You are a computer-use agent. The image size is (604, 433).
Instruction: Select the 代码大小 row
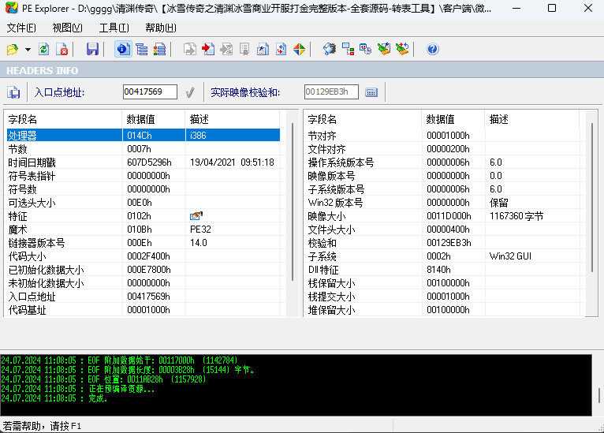pos(144,256)
